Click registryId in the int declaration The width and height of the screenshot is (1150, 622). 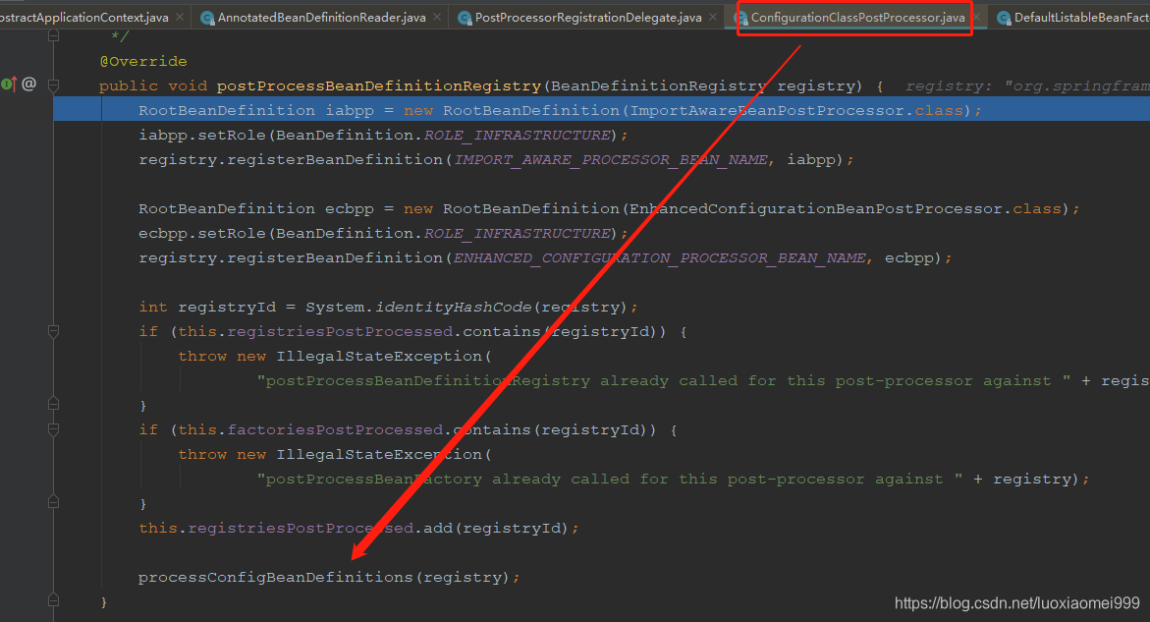[227, 308]
